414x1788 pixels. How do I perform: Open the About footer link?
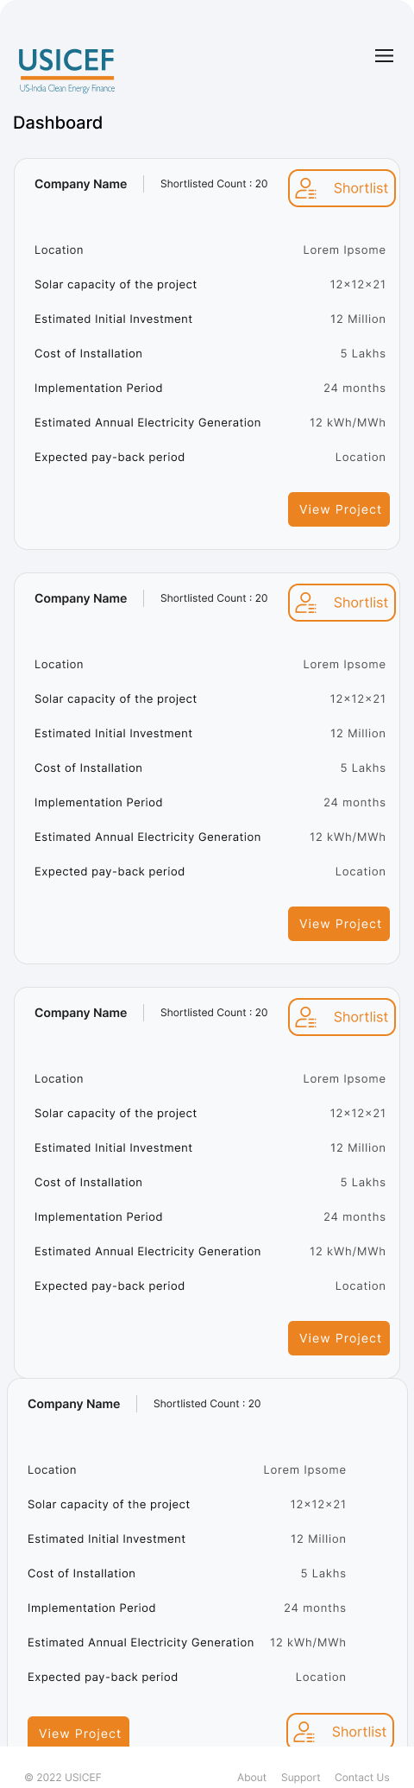[252, 1778]
